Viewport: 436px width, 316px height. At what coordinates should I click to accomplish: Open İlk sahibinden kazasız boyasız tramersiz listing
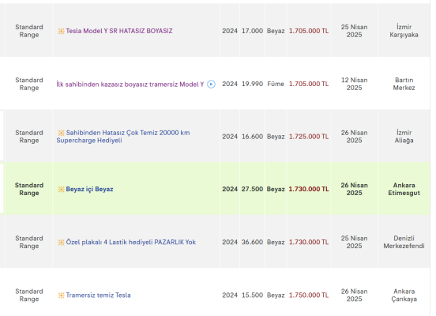(x=130, y=84)
